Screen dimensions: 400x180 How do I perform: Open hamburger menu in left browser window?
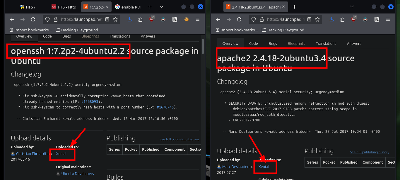(x=198, y=19)
